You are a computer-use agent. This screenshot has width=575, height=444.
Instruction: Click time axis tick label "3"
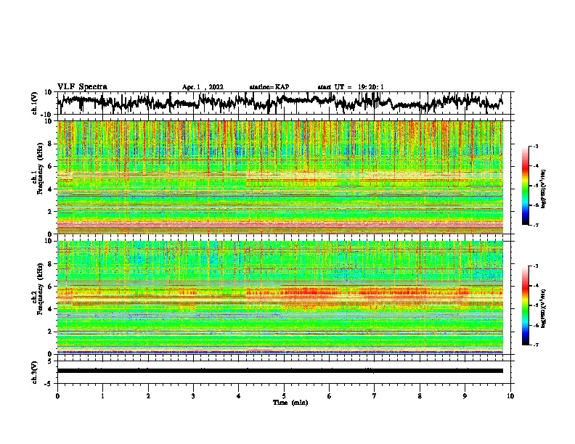click(x=193, y=396)
